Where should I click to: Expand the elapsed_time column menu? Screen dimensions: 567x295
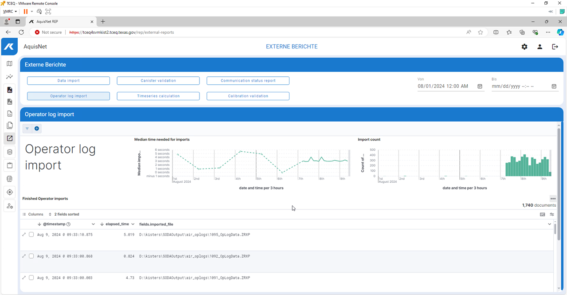(x=133, y=224)
